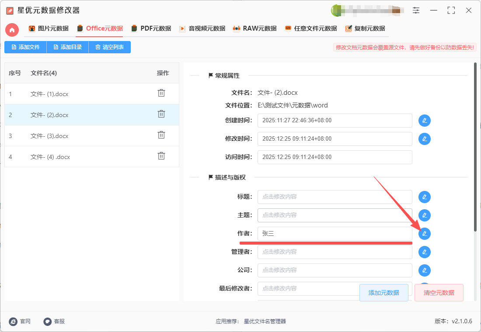Viewport: 481px width, 332px height.
Task: Click the 创建时间 input field
Action: coord(335,121)
